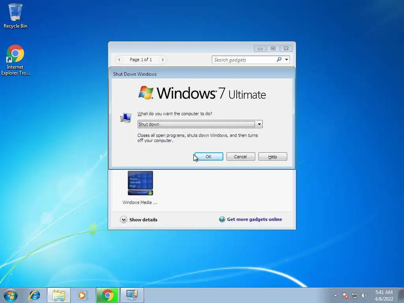This screenshot has width=404, height=303.
Task: Select the gadget gallery taskbar button
Action: (132, 295)
